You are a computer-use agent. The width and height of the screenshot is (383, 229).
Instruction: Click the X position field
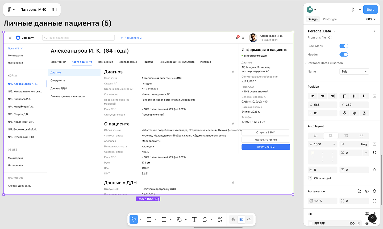[x=322, y=105]
